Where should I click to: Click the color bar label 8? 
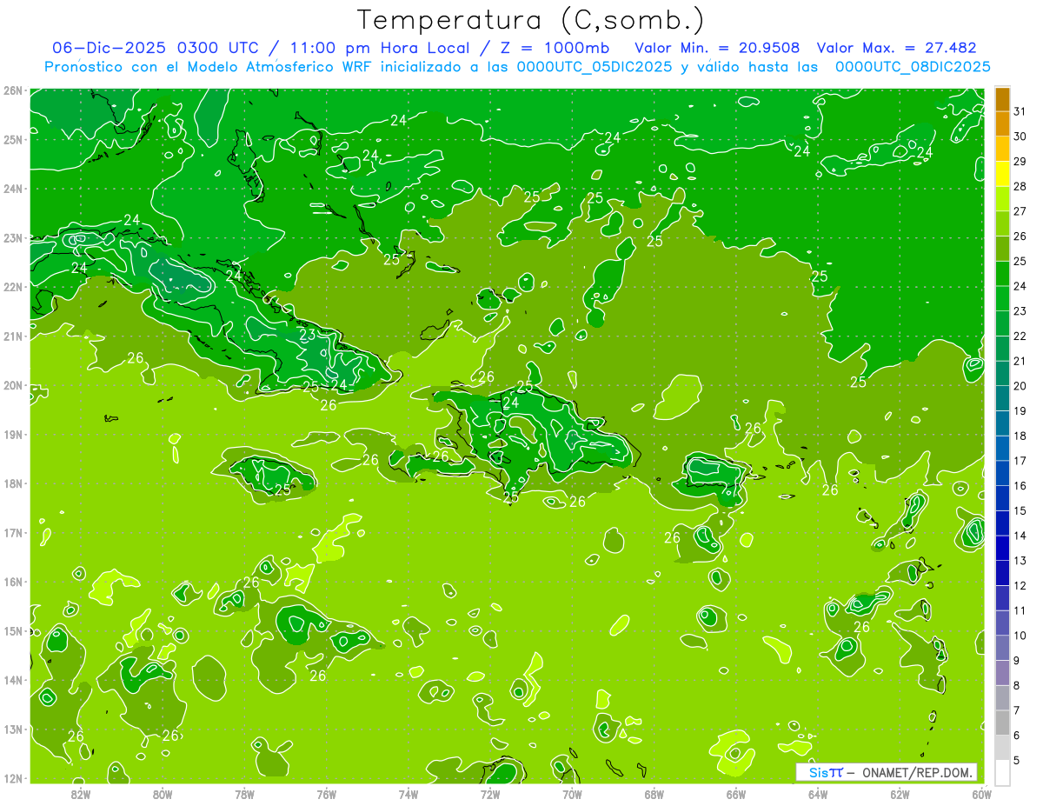(1017, 685)
